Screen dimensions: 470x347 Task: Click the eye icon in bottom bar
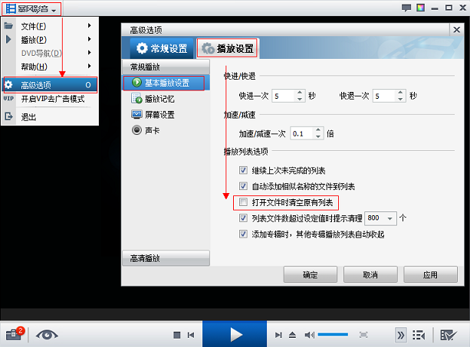tap(48, 335)
